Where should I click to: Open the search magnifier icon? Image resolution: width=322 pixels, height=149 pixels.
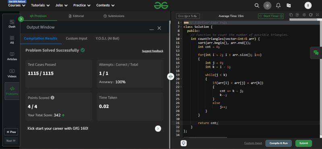coord(257,6)
